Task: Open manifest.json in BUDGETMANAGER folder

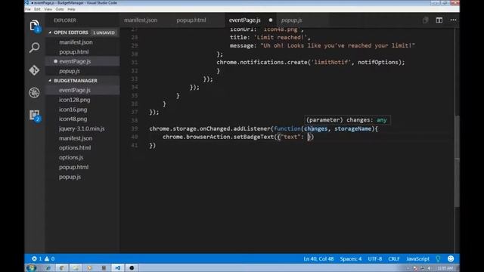Action: pos(76,138)
